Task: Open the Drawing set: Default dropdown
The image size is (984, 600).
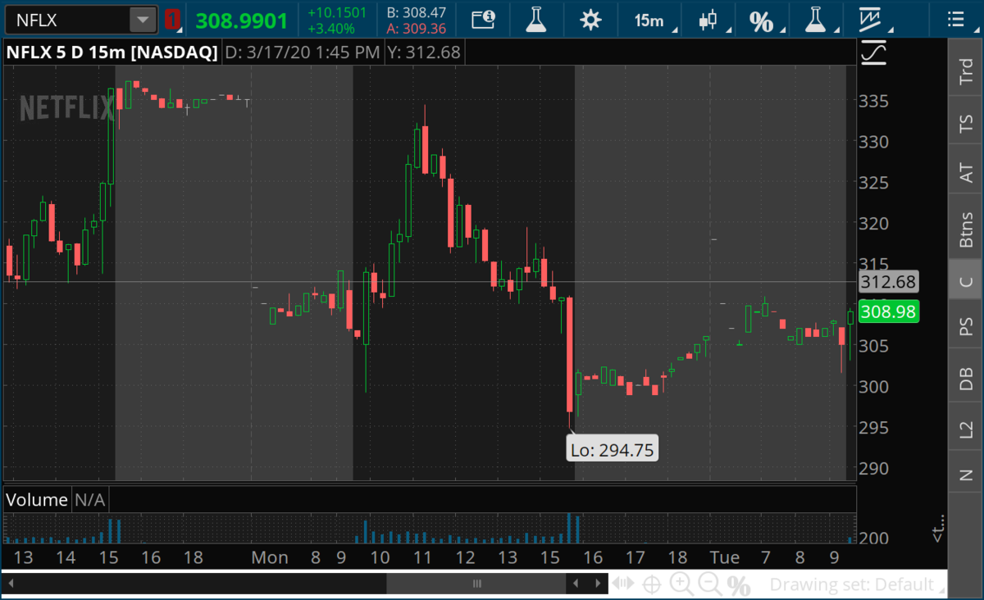Action: pos(856,584)
